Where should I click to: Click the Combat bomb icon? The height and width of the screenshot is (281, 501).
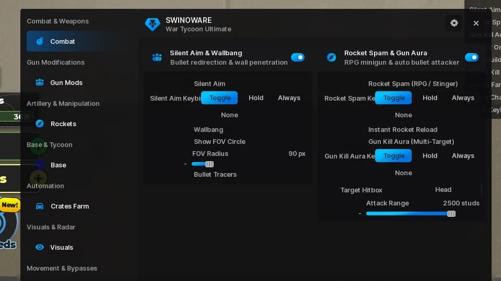point(40,41)
